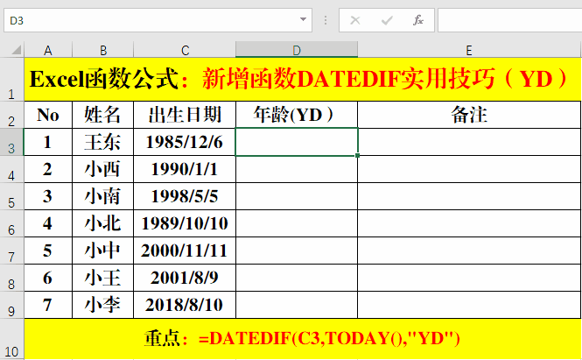Click the name cell '小李'

coord(102,305)
